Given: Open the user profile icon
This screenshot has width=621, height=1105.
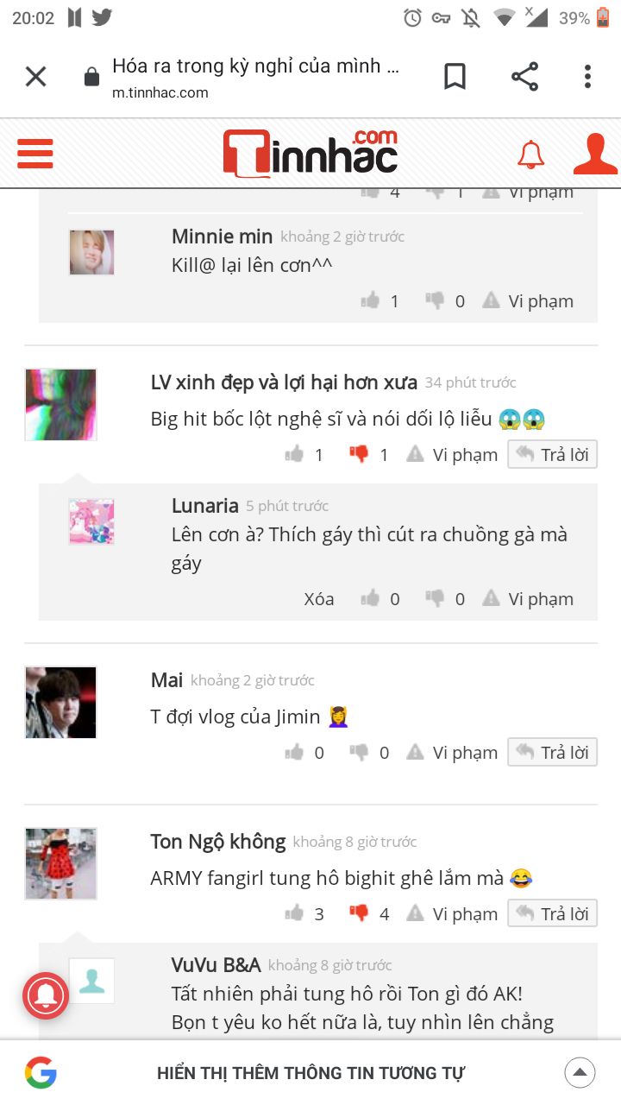Looking at the screenshot, I should point(595,155).
